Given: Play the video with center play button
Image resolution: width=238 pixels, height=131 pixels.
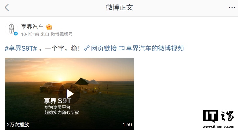Looking at the screenshot, I should pos(69,94).
